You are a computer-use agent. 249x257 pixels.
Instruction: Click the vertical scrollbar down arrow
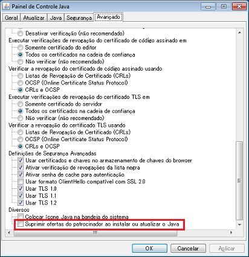coord(239,224)
